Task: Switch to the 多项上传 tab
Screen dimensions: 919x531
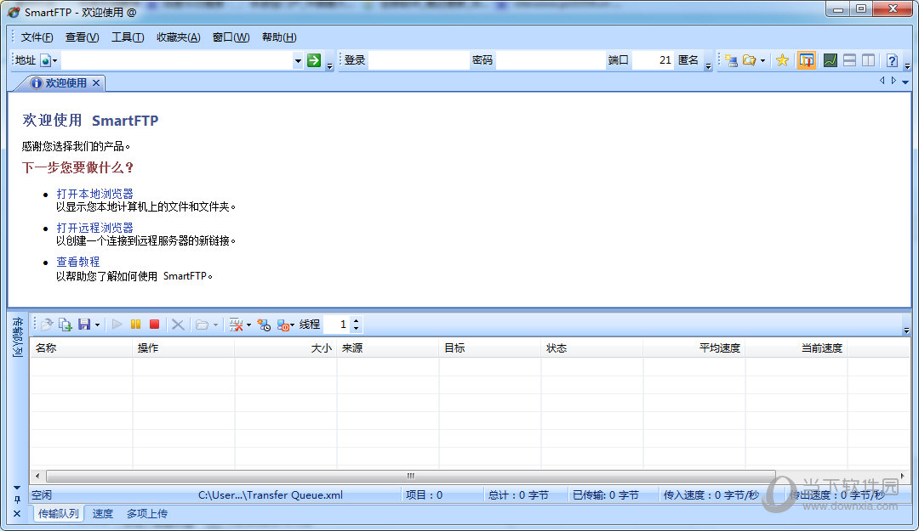Action: pyautogui.click(x=147, y=513)
